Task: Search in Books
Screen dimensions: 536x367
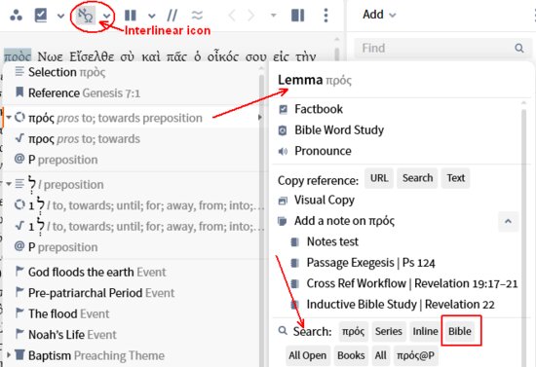Action: pyautogui.click(x=351, y=355)
